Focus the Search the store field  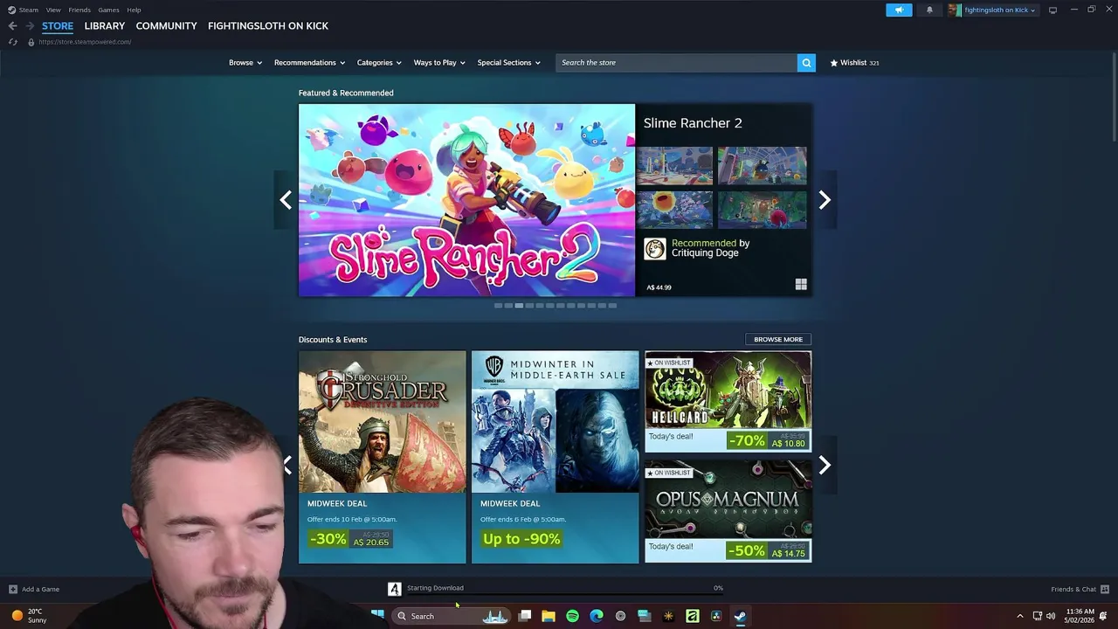pos(677,62)
